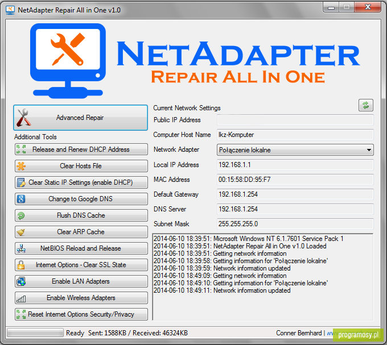
Task: Click the Local IP Address field 192.168.1.1
Action: coord(295,165)
